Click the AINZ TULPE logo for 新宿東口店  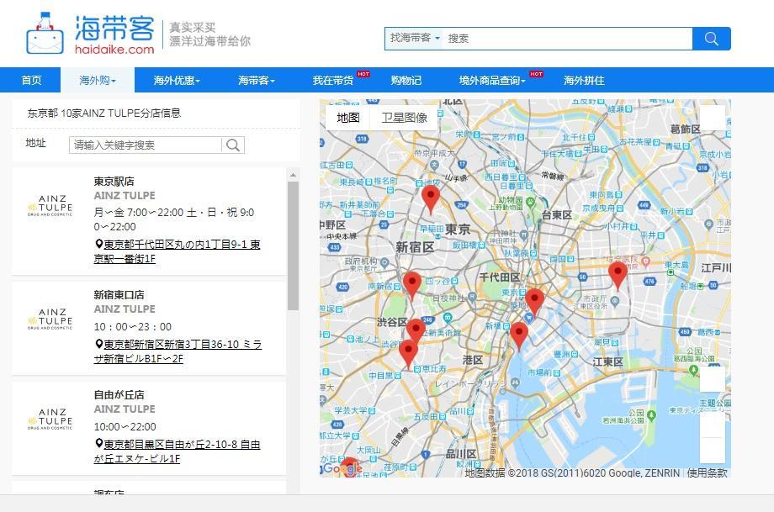coord(50,319)
